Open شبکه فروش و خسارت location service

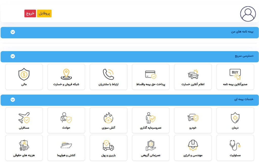(66, 77)
